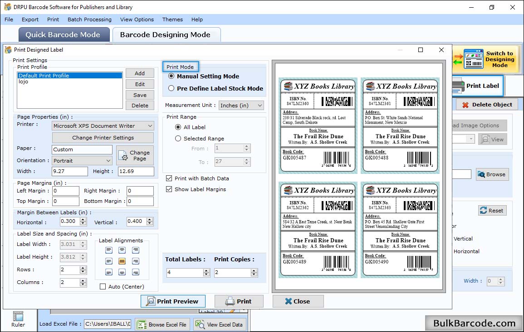Click the Delete profile button
The image size is (524, 332).
click(140, 106)
